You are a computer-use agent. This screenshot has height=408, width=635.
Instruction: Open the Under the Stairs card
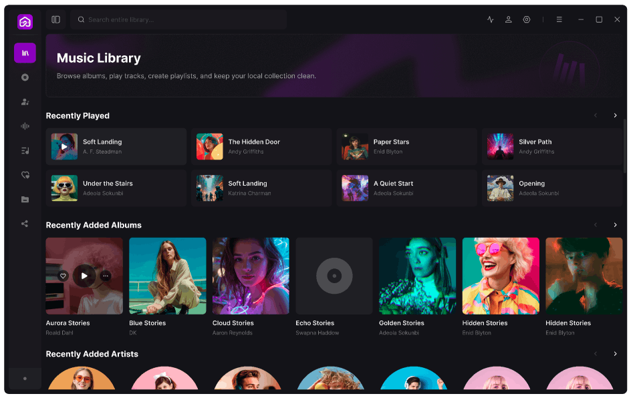pos(116,188)
